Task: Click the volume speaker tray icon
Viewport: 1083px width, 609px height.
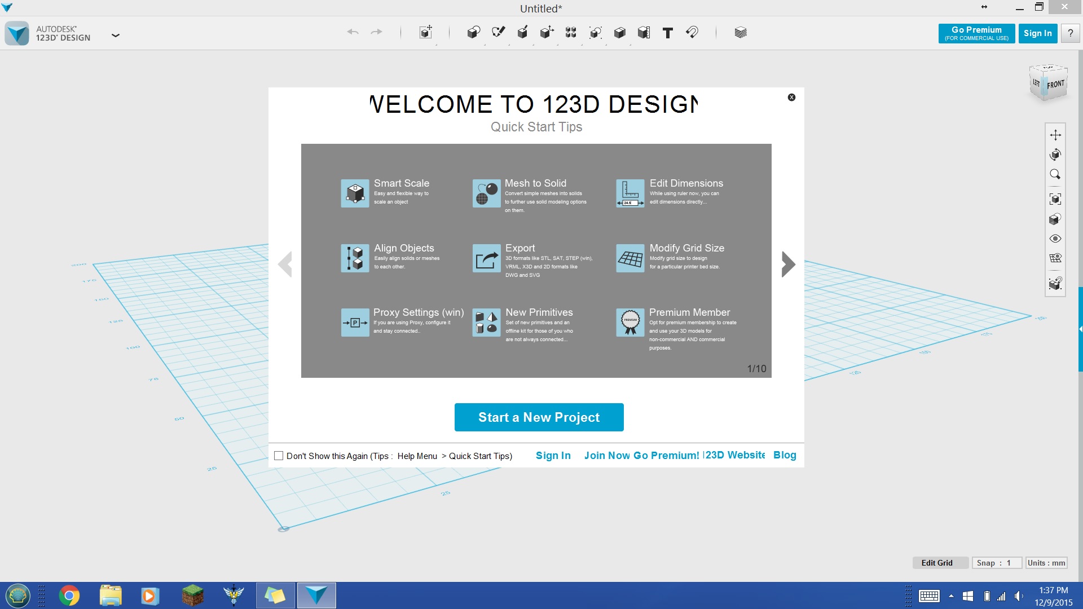Action: coord(1018,596)
